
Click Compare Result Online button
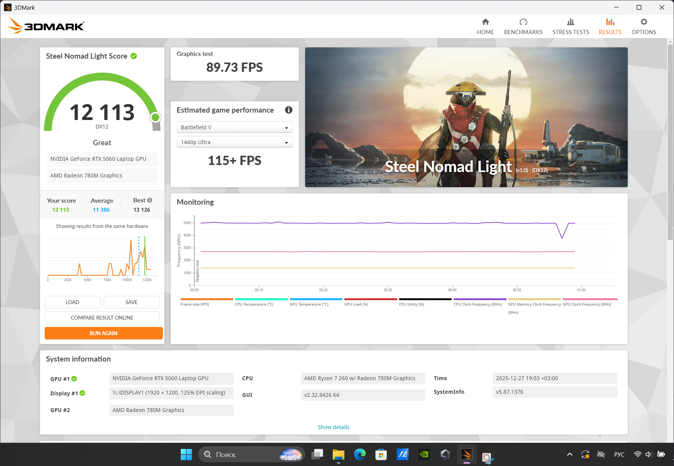pos(102,318)
